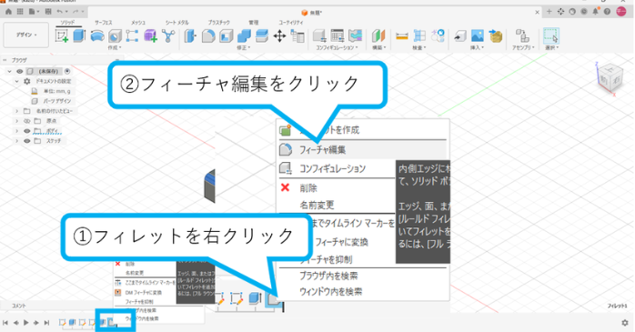Viewport: 635px width, 332px height.
Task: Click the ViewCube in the canvas corner
Action: pyautogui.click(x=610, y=79)
